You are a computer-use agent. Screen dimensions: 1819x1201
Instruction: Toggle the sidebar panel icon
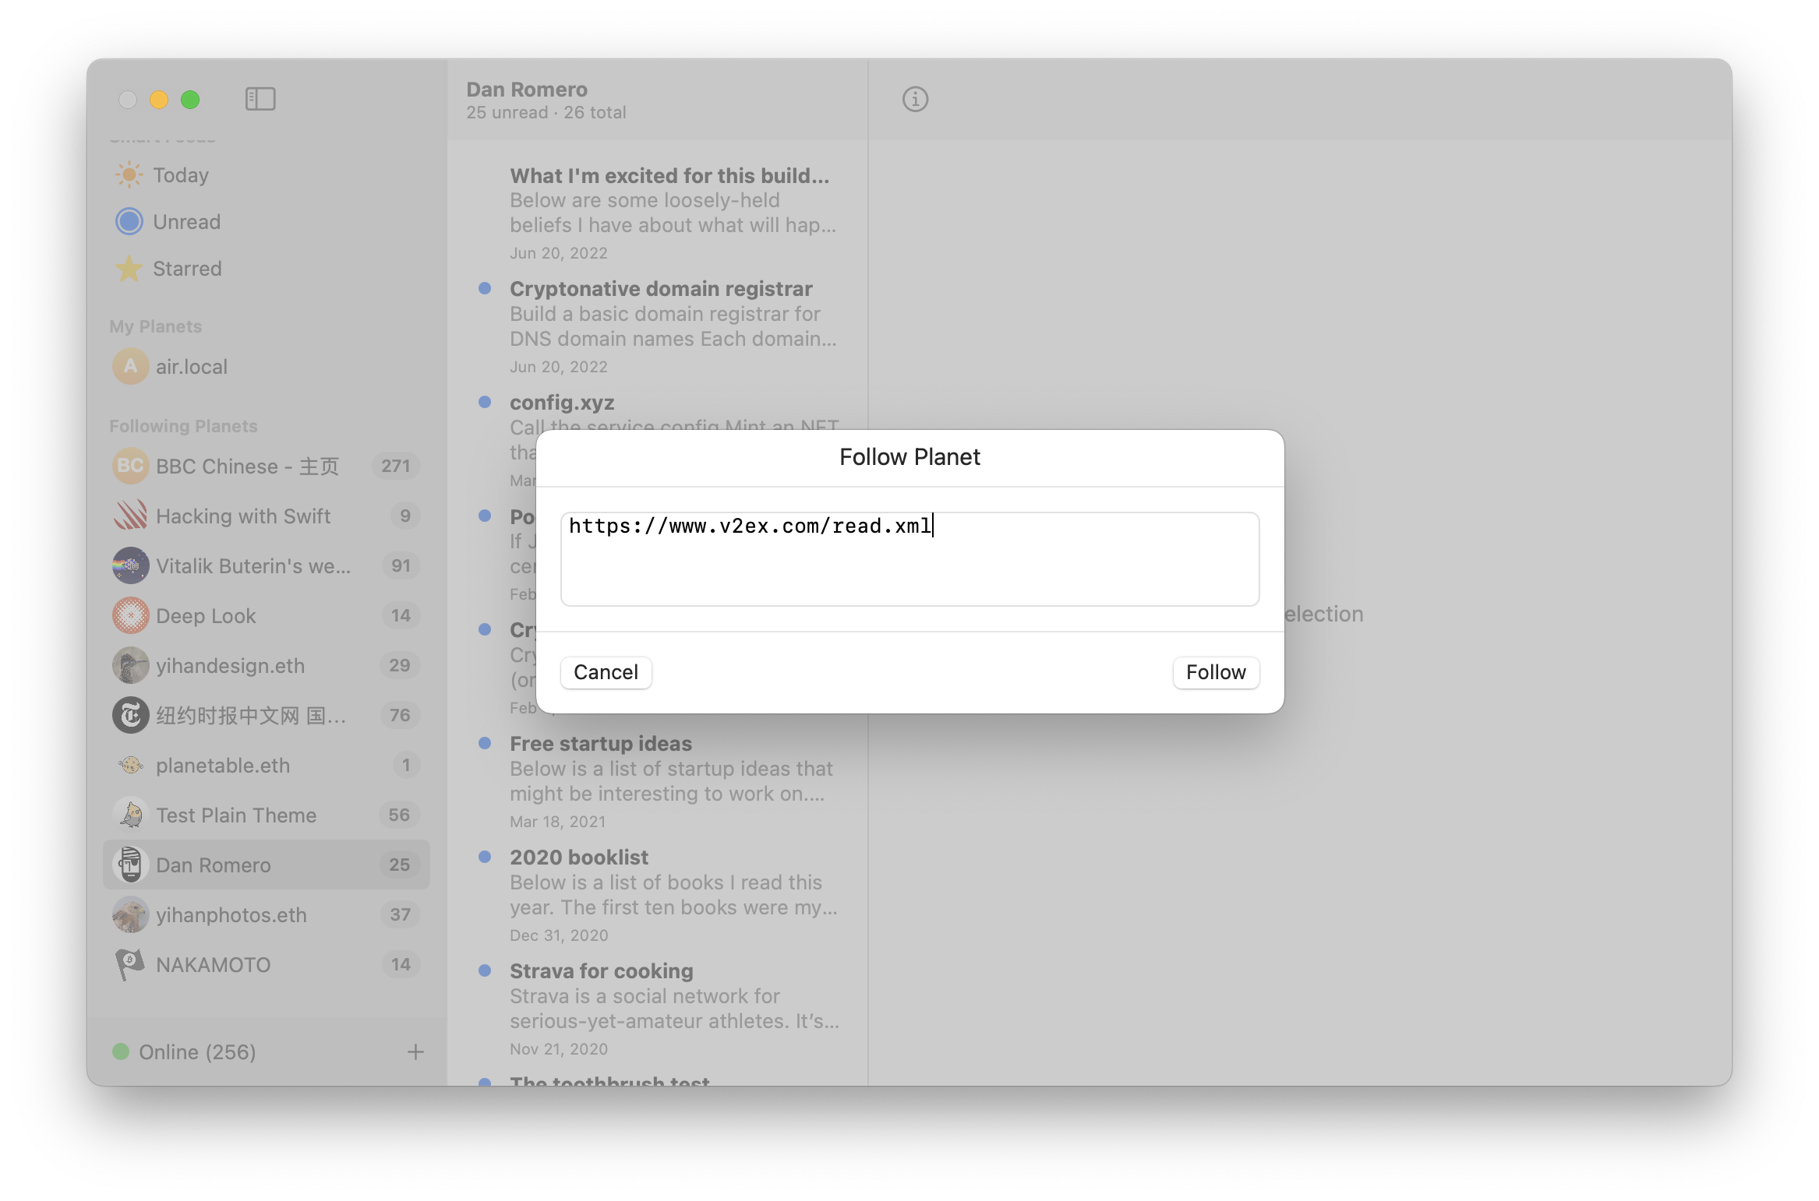coord(260,99)
